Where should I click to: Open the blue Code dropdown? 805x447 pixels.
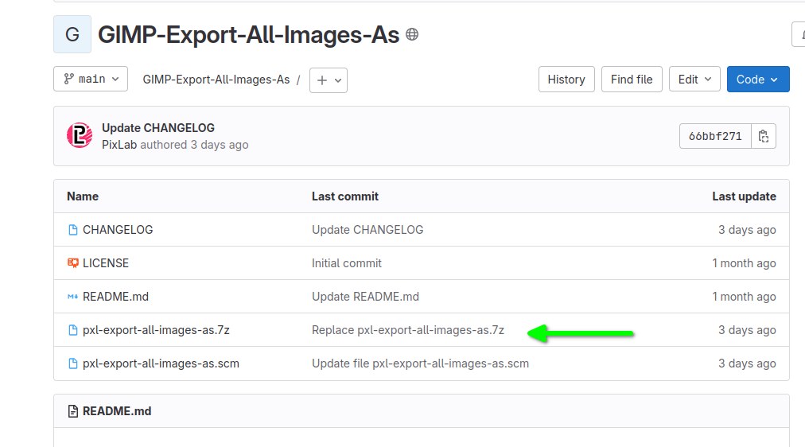pos(758,80)
